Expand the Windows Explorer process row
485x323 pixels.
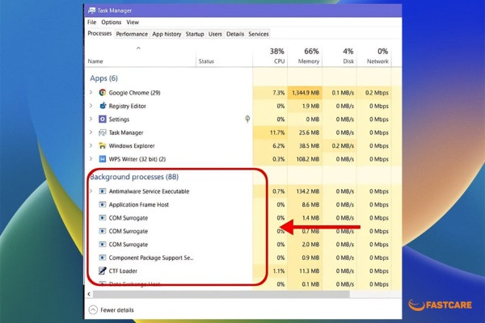[x=91, y=145]
